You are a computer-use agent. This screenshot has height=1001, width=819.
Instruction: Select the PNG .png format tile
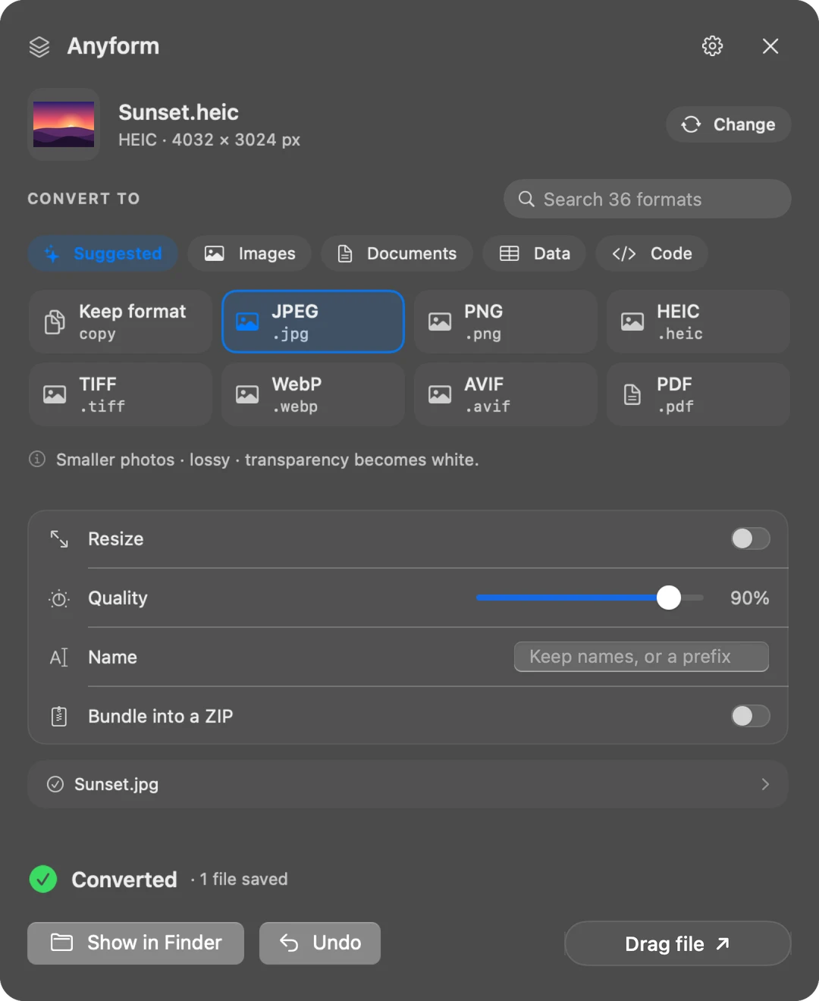click(506, 322)
